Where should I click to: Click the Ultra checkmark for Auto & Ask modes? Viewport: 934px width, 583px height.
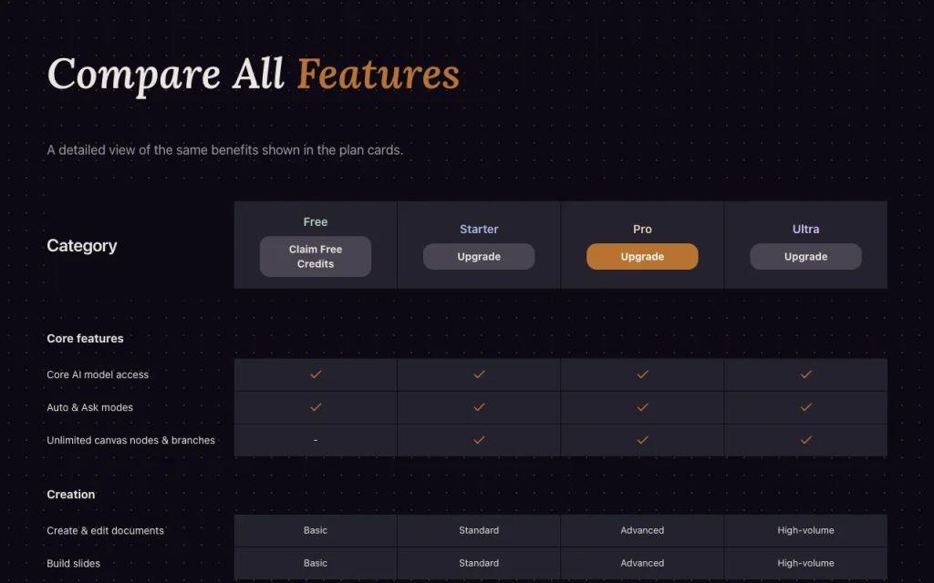click(x=806, y=407)
